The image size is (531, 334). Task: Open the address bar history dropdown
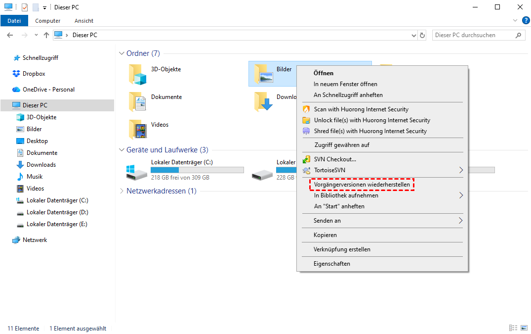(414, 35)
